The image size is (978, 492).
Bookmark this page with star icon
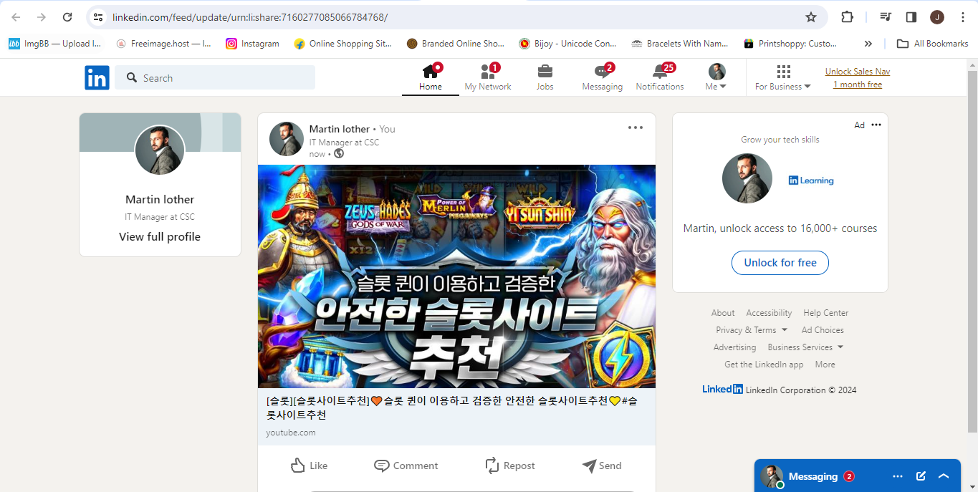pyautogui.click(x=811, y=17)
